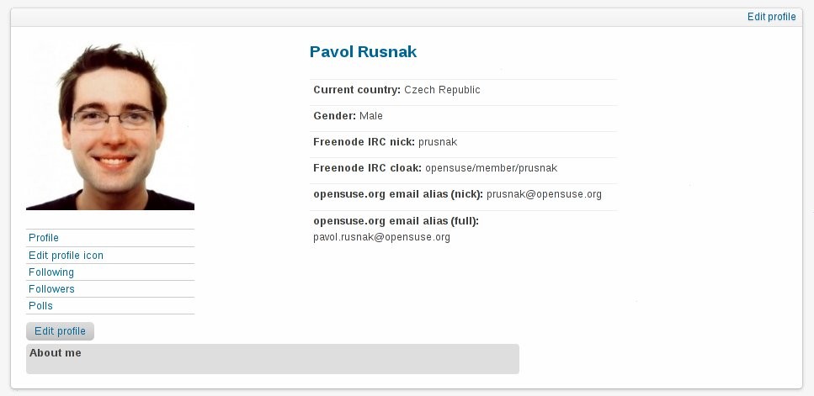Select Profile in the sidebar menu
The width and height of the screenshot is (814, 396).
pyautogui.click(x=44, y=238)
